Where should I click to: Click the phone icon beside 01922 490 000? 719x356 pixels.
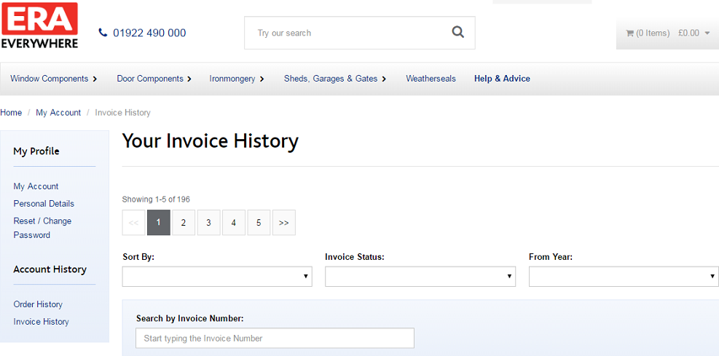[103, 33]
